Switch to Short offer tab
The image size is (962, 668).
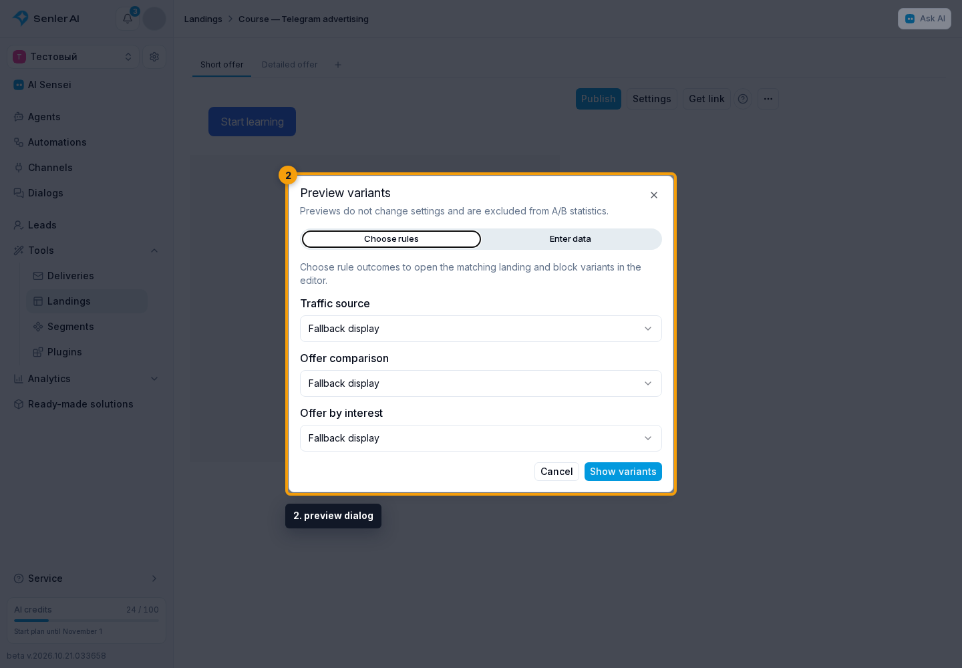click(x=222, y=65)
